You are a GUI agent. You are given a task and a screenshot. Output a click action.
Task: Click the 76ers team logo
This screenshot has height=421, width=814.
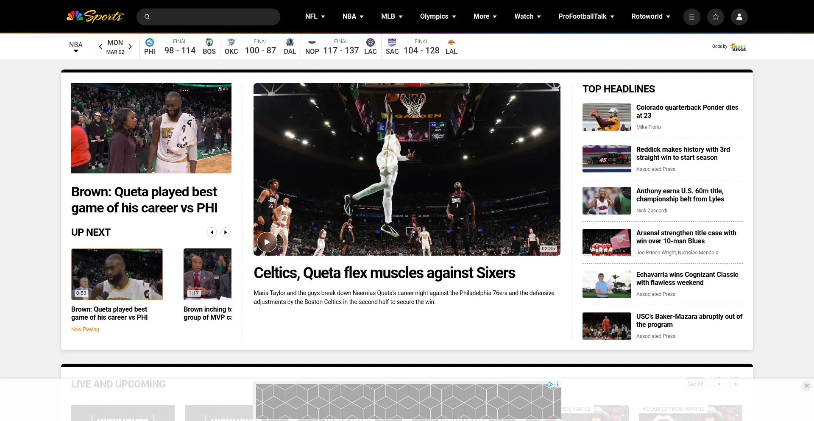[x=150, y=42]
